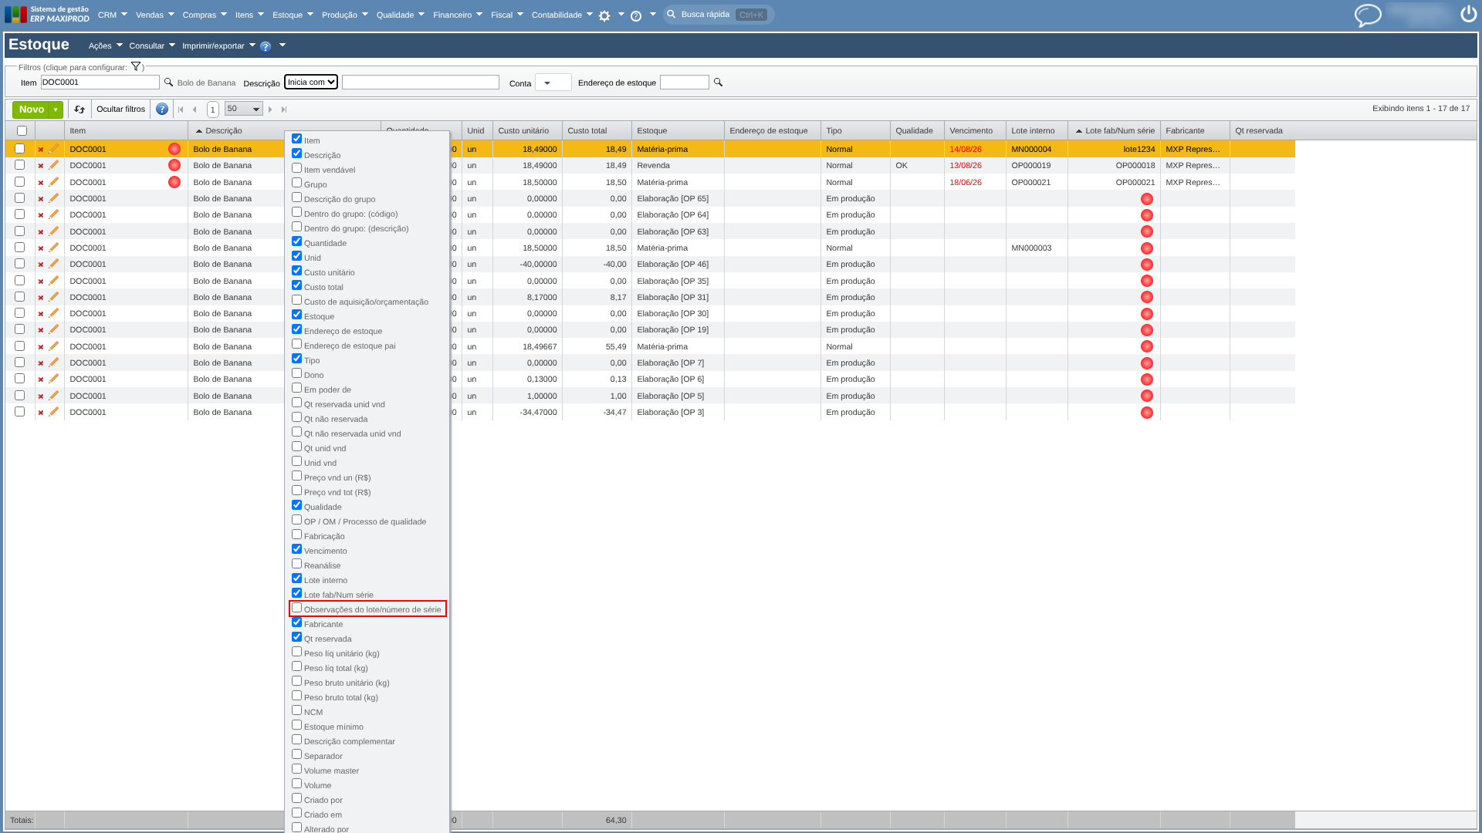Open the Ações menu
Image resolution: width=1482 pixels, height=833 pixels.
tap(105, 46)
